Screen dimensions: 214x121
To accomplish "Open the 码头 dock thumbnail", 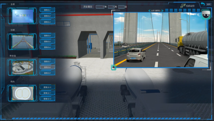I will (23, 93).
